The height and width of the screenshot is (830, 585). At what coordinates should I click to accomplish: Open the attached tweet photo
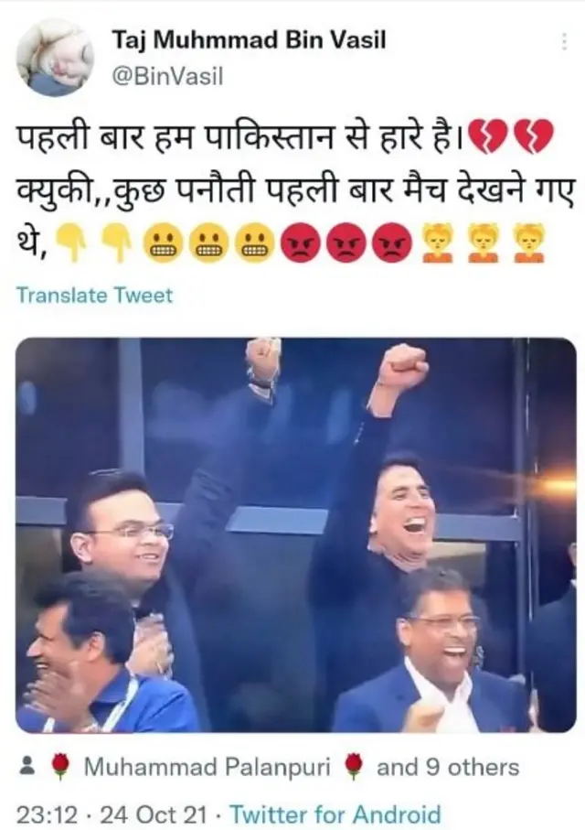[296, 535]
